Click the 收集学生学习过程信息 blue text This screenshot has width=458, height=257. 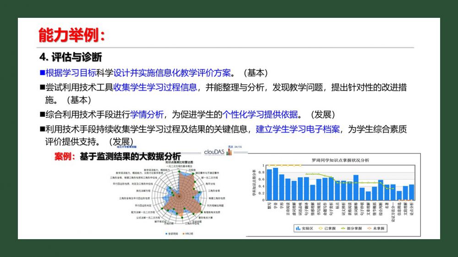pos(155,87)
